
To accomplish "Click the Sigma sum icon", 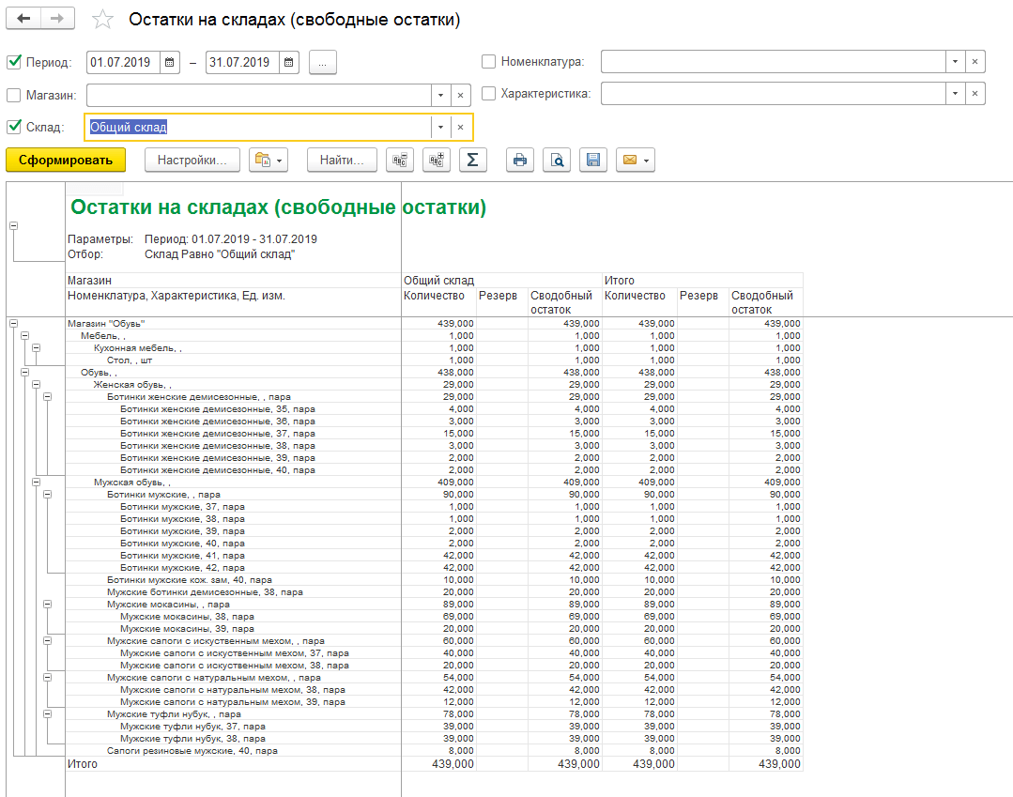I will pos(472,161).
